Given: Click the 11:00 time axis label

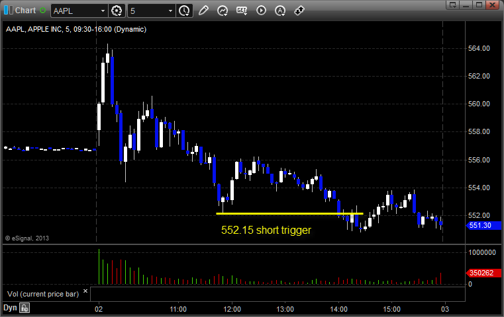Looking at the screenshot, I should click(x=178, y=309).
